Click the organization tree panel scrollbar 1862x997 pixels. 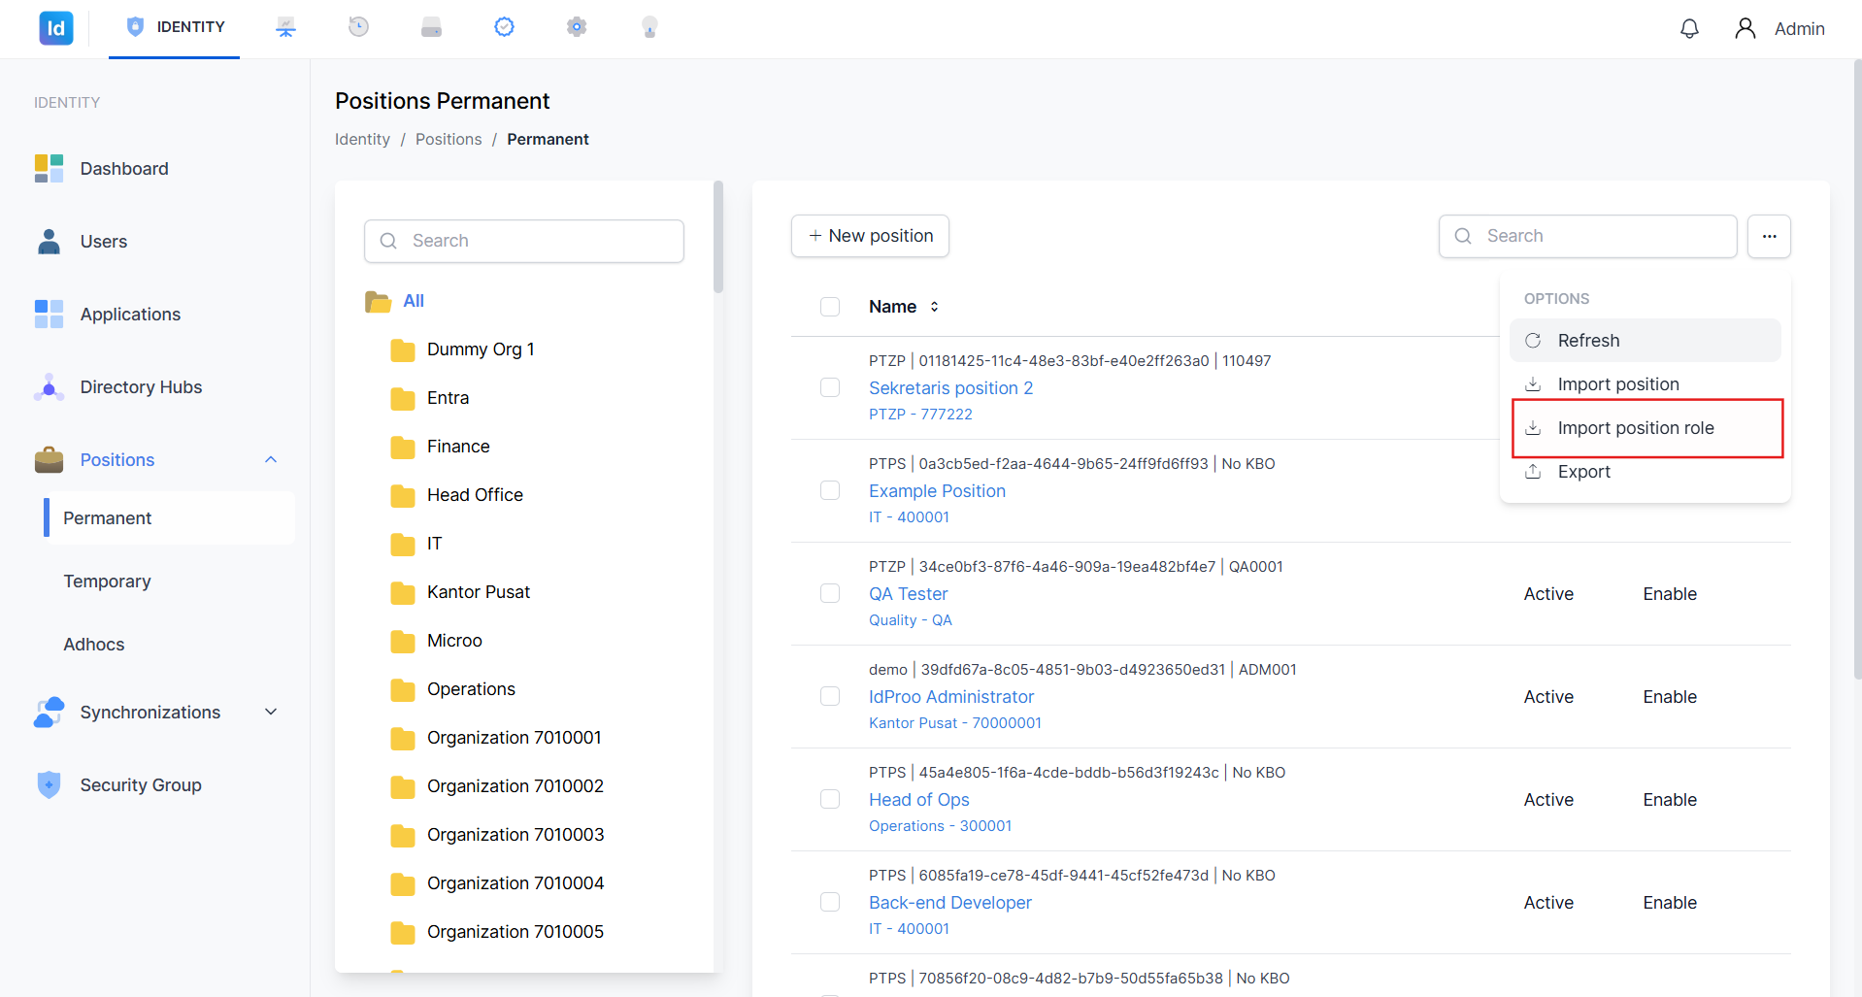tap(718, 237)
